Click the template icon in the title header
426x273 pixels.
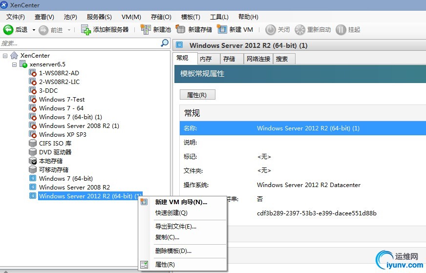click(x=179, y=45)
